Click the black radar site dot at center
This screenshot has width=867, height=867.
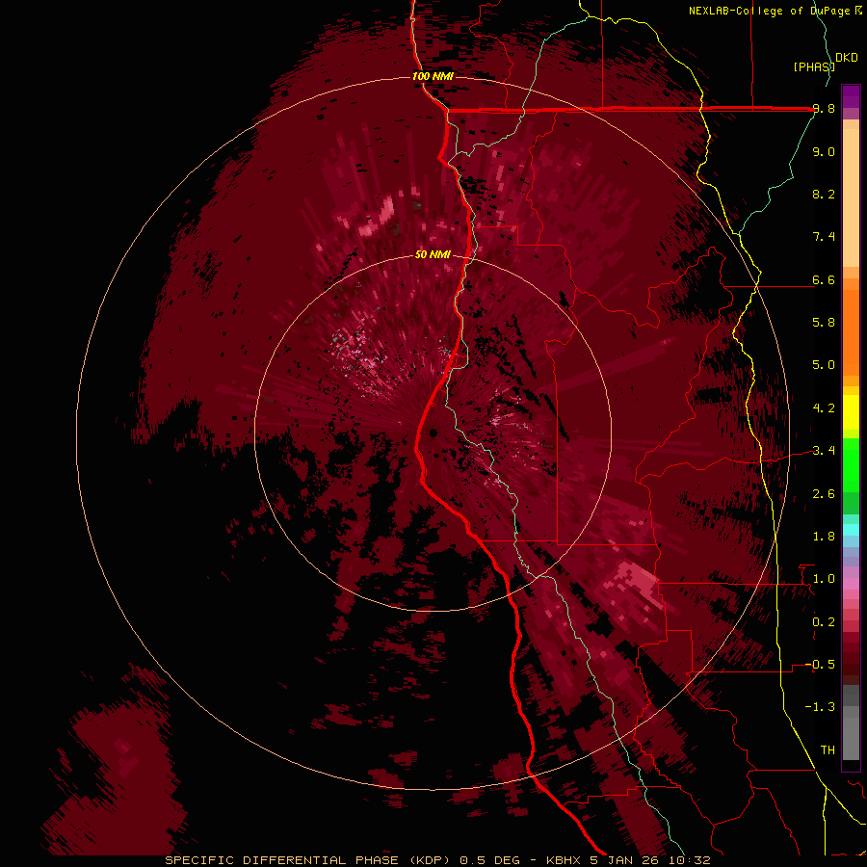(x=433, y=433)
